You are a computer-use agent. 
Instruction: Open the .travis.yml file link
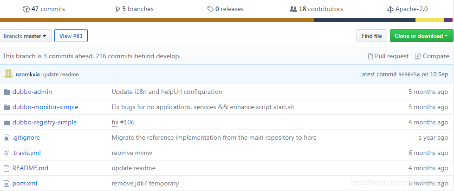[x=26, y=153]
